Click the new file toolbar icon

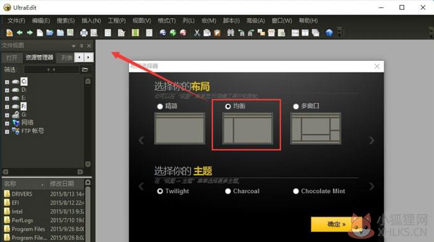[x=40, y=33]
